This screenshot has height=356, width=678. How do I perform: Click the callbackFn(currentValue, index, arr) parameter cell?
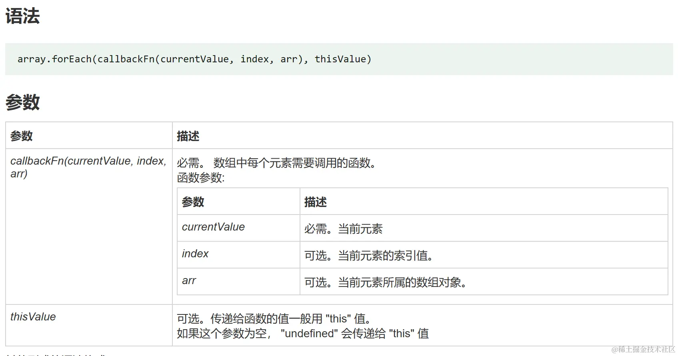click(88, 167)
